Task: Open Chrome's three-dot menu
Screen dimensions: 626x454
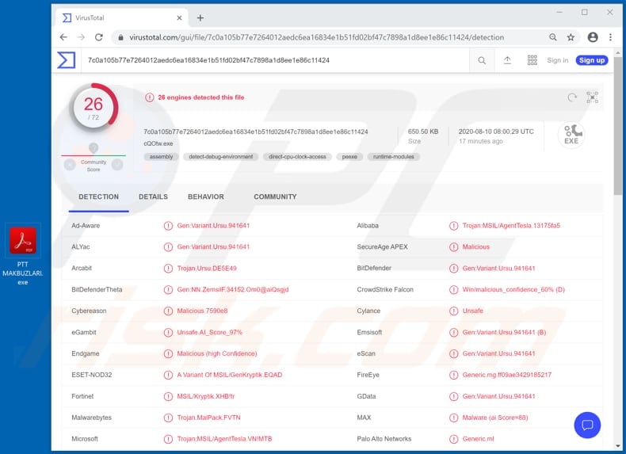Action: tap(610, 37)
